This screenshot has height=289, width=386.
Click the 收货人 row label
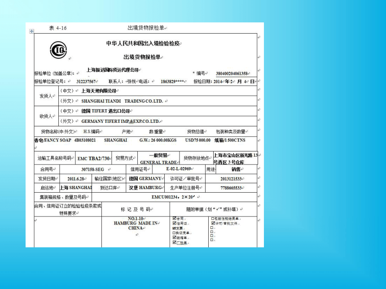pos(46,116)
